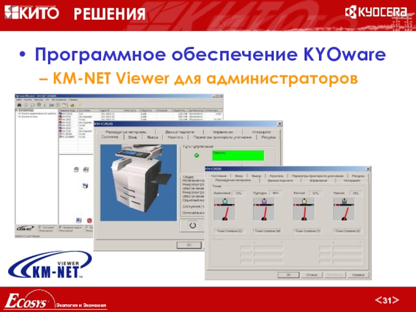Image resolution: width=416 pixels, height=312 pixels.
Task: Click the Toner Container (C) field
Action: pos(229,231)
